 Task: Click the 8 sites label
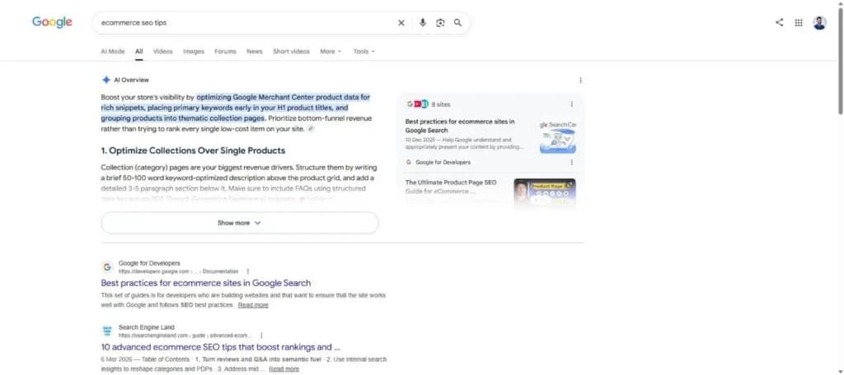(x=441, y=104)
